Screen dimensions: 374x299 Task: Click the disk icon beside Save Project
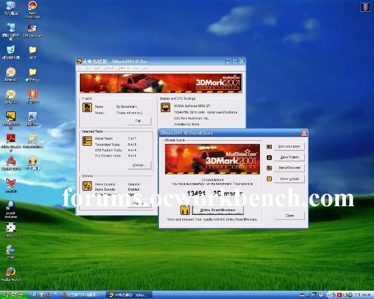269,158
